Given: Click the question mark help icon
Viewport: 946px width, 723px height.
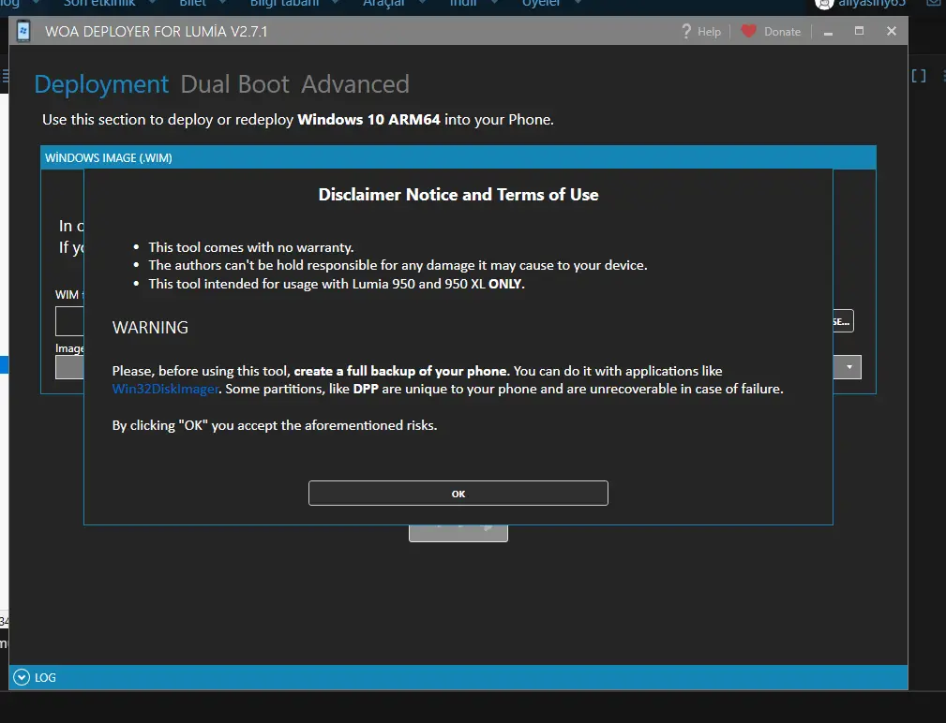Looking at the screenshot, I should [x=686, y=31].
